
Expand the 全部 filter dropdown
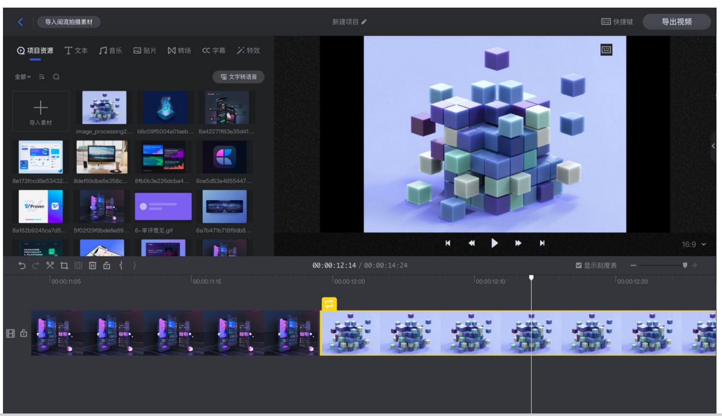click(23, 77)
